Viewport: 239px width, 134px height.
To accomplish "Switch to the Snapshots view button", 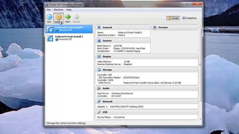I will [x=189, y=18].
